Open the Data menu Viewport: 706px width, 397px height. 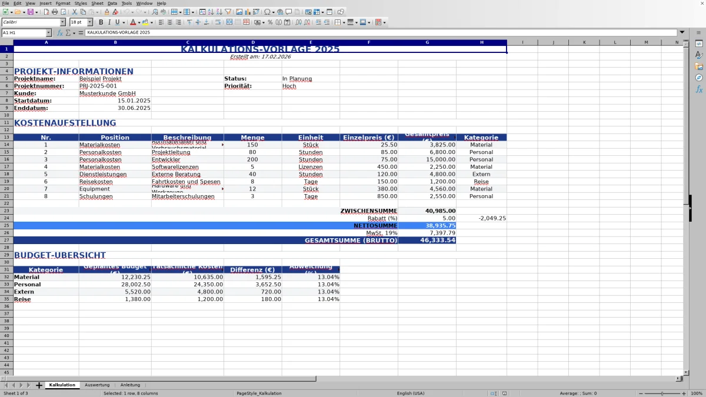pos(112,3)
